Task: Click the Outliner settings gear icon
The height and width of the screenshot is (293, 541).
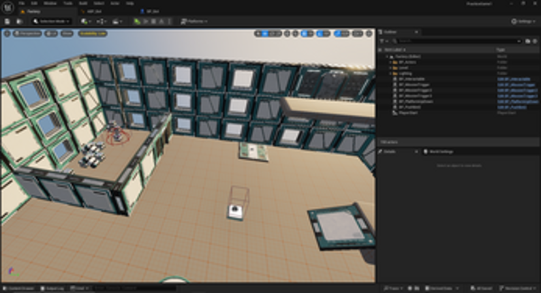Action: [x=536, y=41]
